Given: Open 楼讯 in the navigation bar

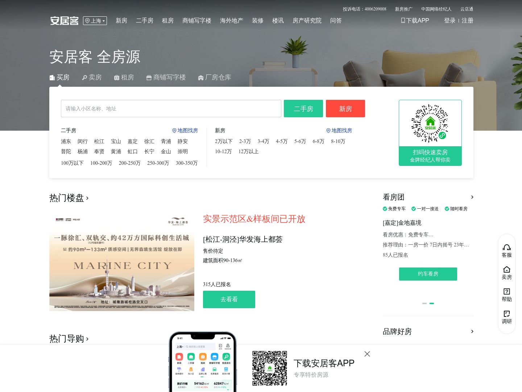Looking at the screenshot, I should pyautogui.click(x=278, y=21).
